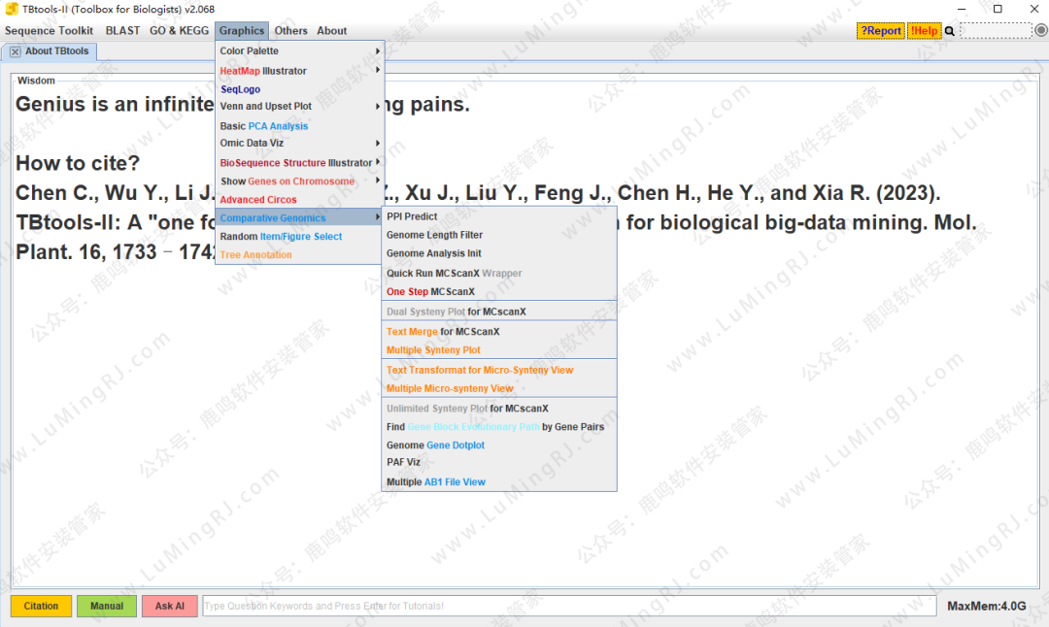Click the ?Report button
This screenshot has height=627, width=1049.
880,31
